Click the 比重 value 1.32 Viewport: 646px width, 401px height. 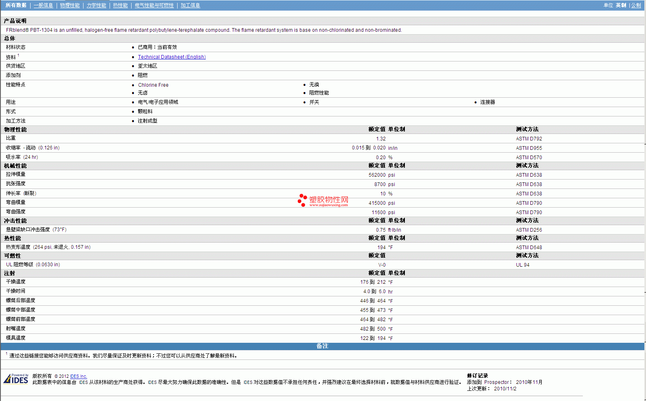click(381, 139)
